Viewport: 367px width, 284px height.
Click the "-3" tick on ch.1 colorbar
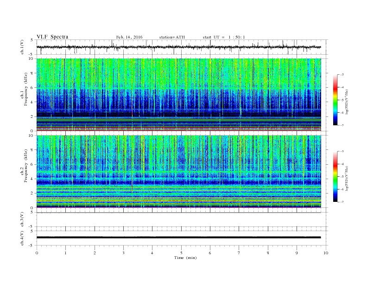pos(342,75)
